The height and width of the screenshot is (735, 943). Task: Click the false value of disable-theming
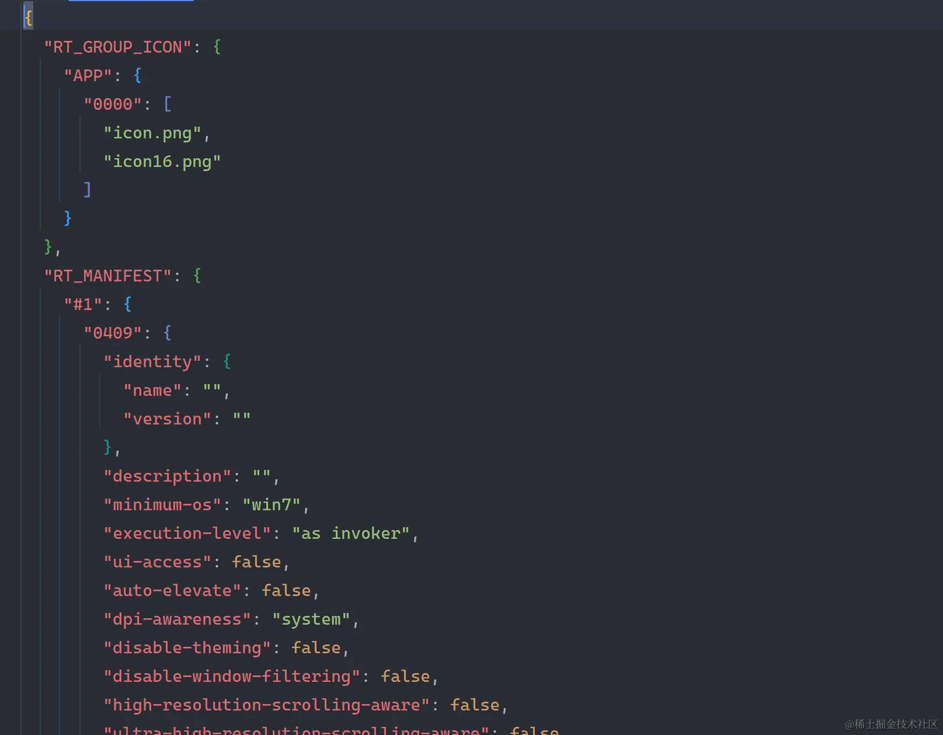coord(316,647)
